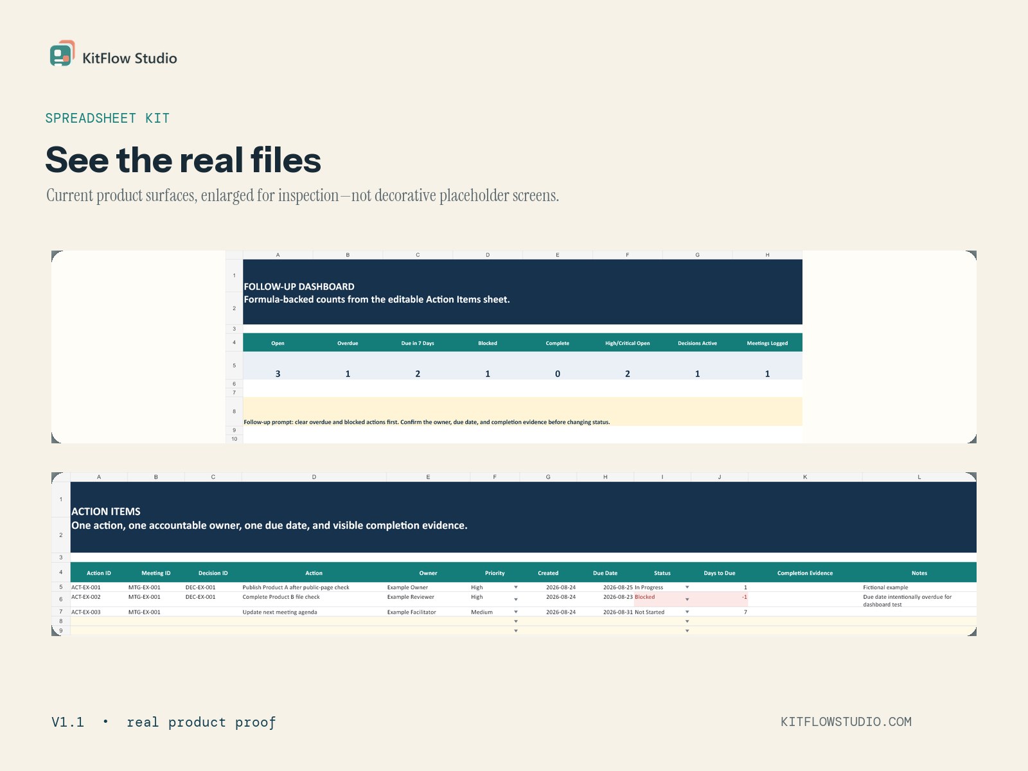Viewport: 1028px width, 771px height.
Task: Open the KITFLOWSTUDIO.COM link
Action: pos(846,722)
